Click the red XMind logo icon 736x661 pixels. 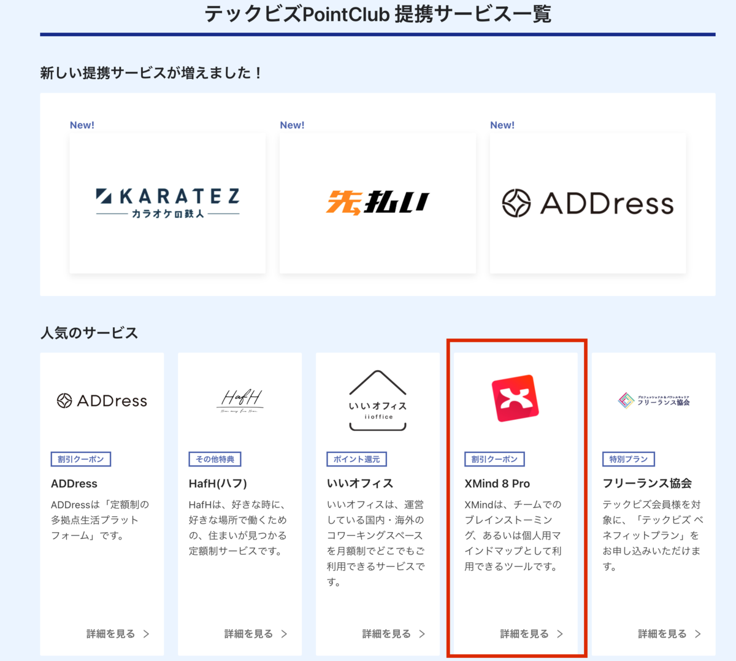pyautogui.click(x=515, y=398)
